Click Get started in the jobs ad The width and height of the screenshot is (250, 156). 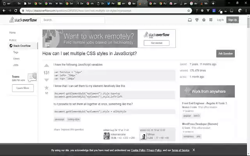tap(156, 43)
